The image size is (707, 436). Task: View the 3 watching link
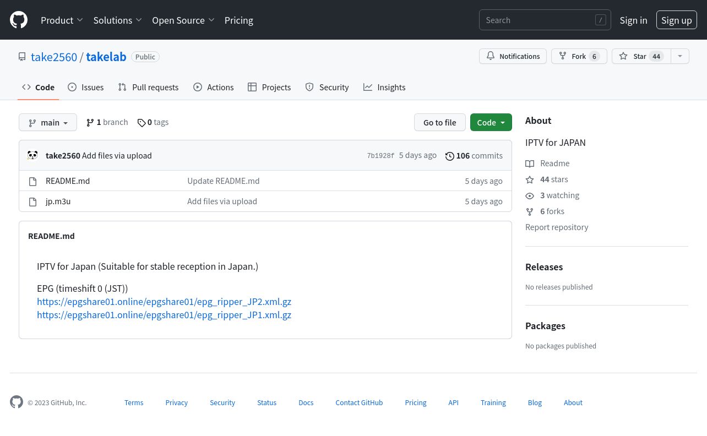552,195
